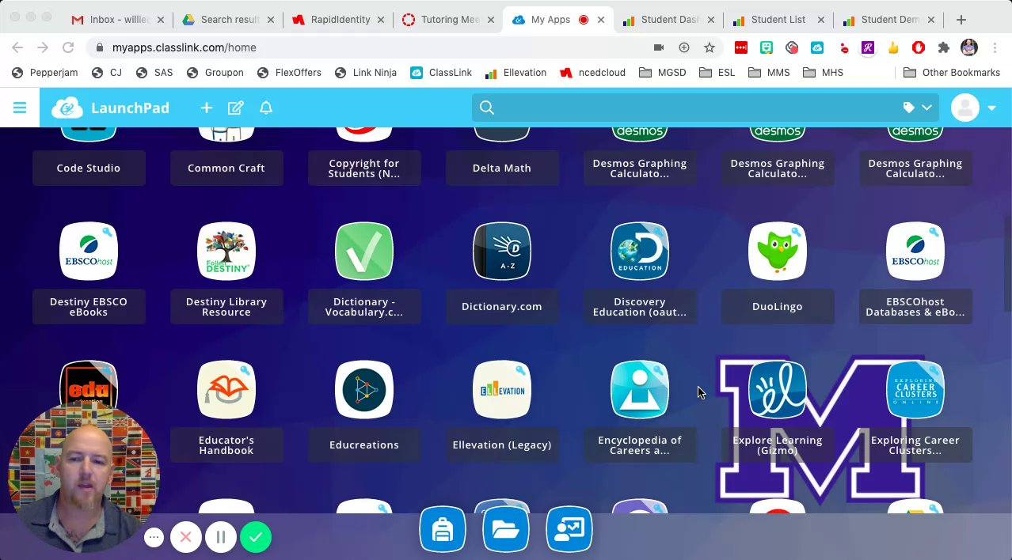The height and width of the screenshot is (560, 1012).
Task: Open the Ellevation (Legacy) app icon
Action: tap(502, 390)
